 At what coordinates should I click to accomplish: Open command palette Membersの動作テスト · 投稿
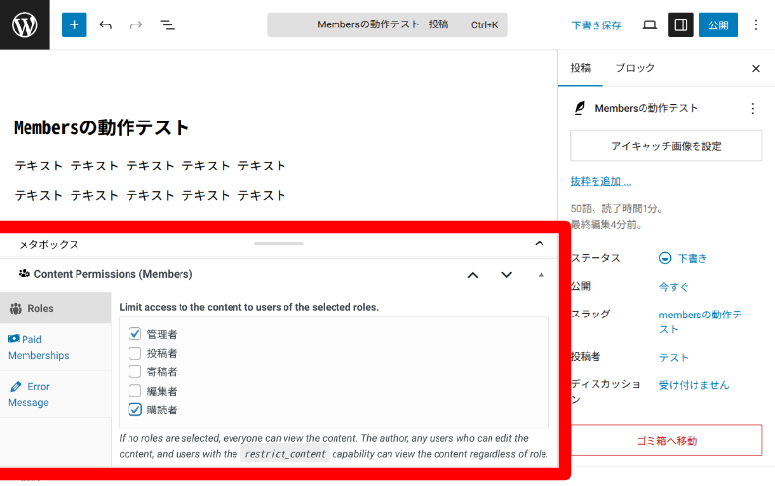[x=387, y=24]
